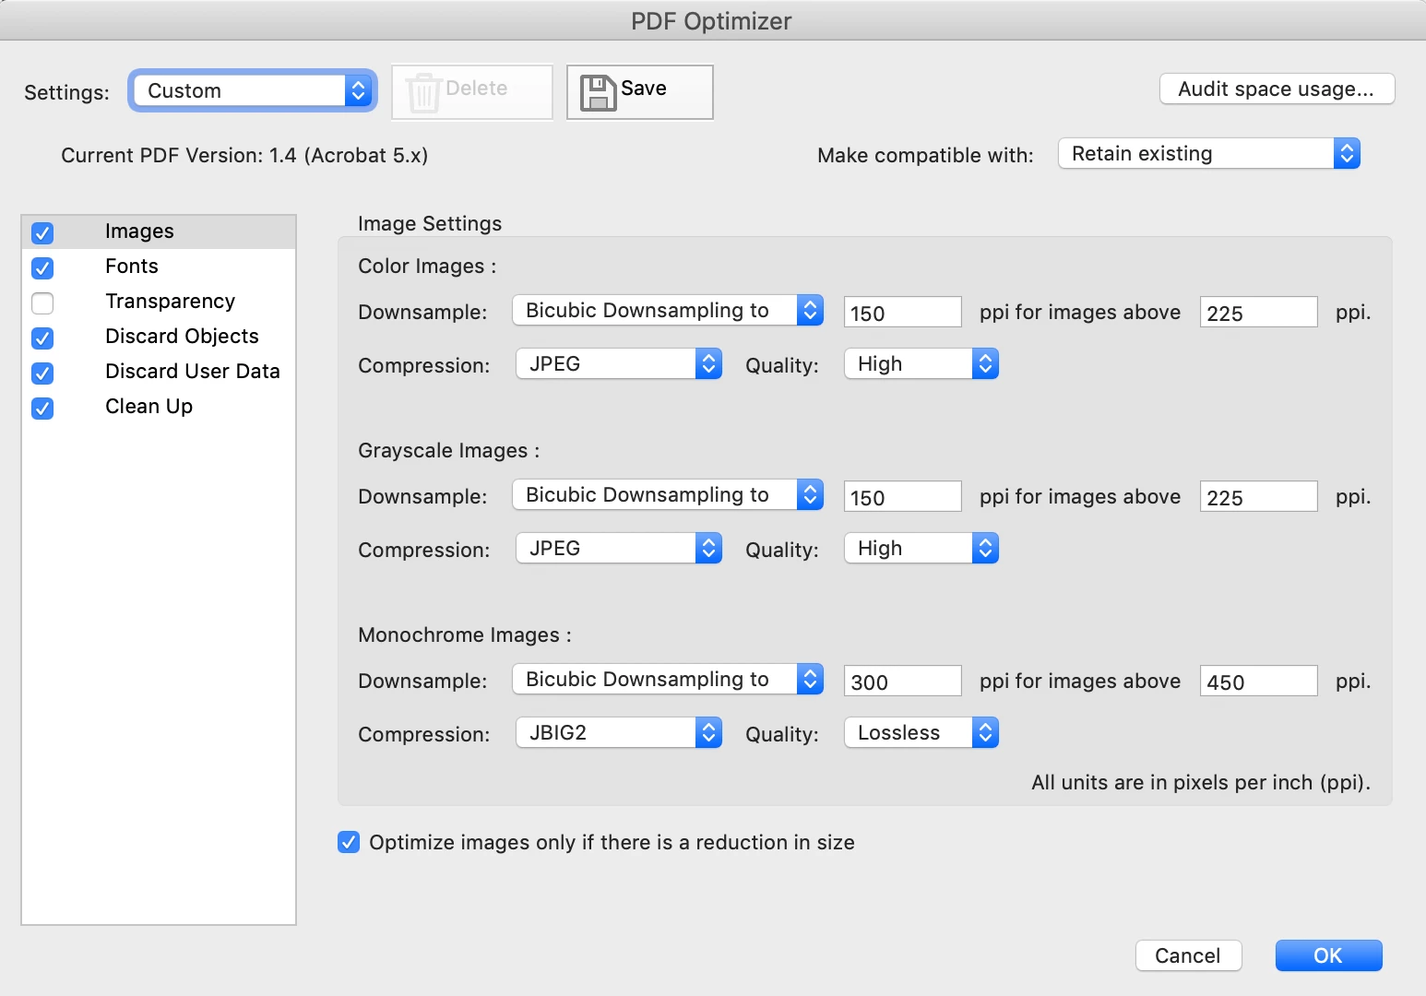This screenshot has width=1426, height=996.
Task: Click Grayscale Images 150 ppi field
Action: tap(902, 496)
